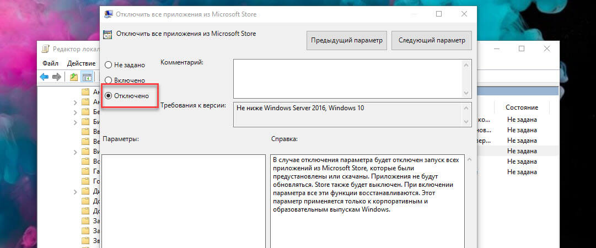596x248 pixels.
Task: Maximize the "Отключить все приложения" dialog window
Action: coord(439,14)
